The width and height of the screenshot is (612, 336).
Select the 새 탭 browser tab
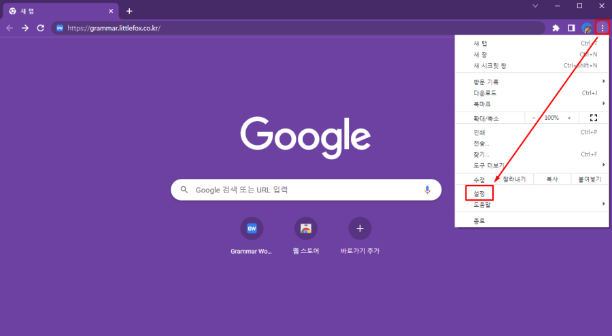coord(61,11)
